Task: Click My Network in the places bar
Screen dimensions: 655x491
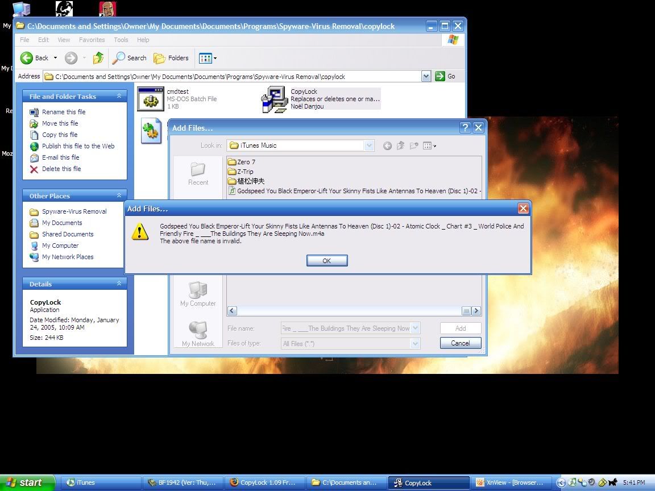Action: click(x=198, y=334)
